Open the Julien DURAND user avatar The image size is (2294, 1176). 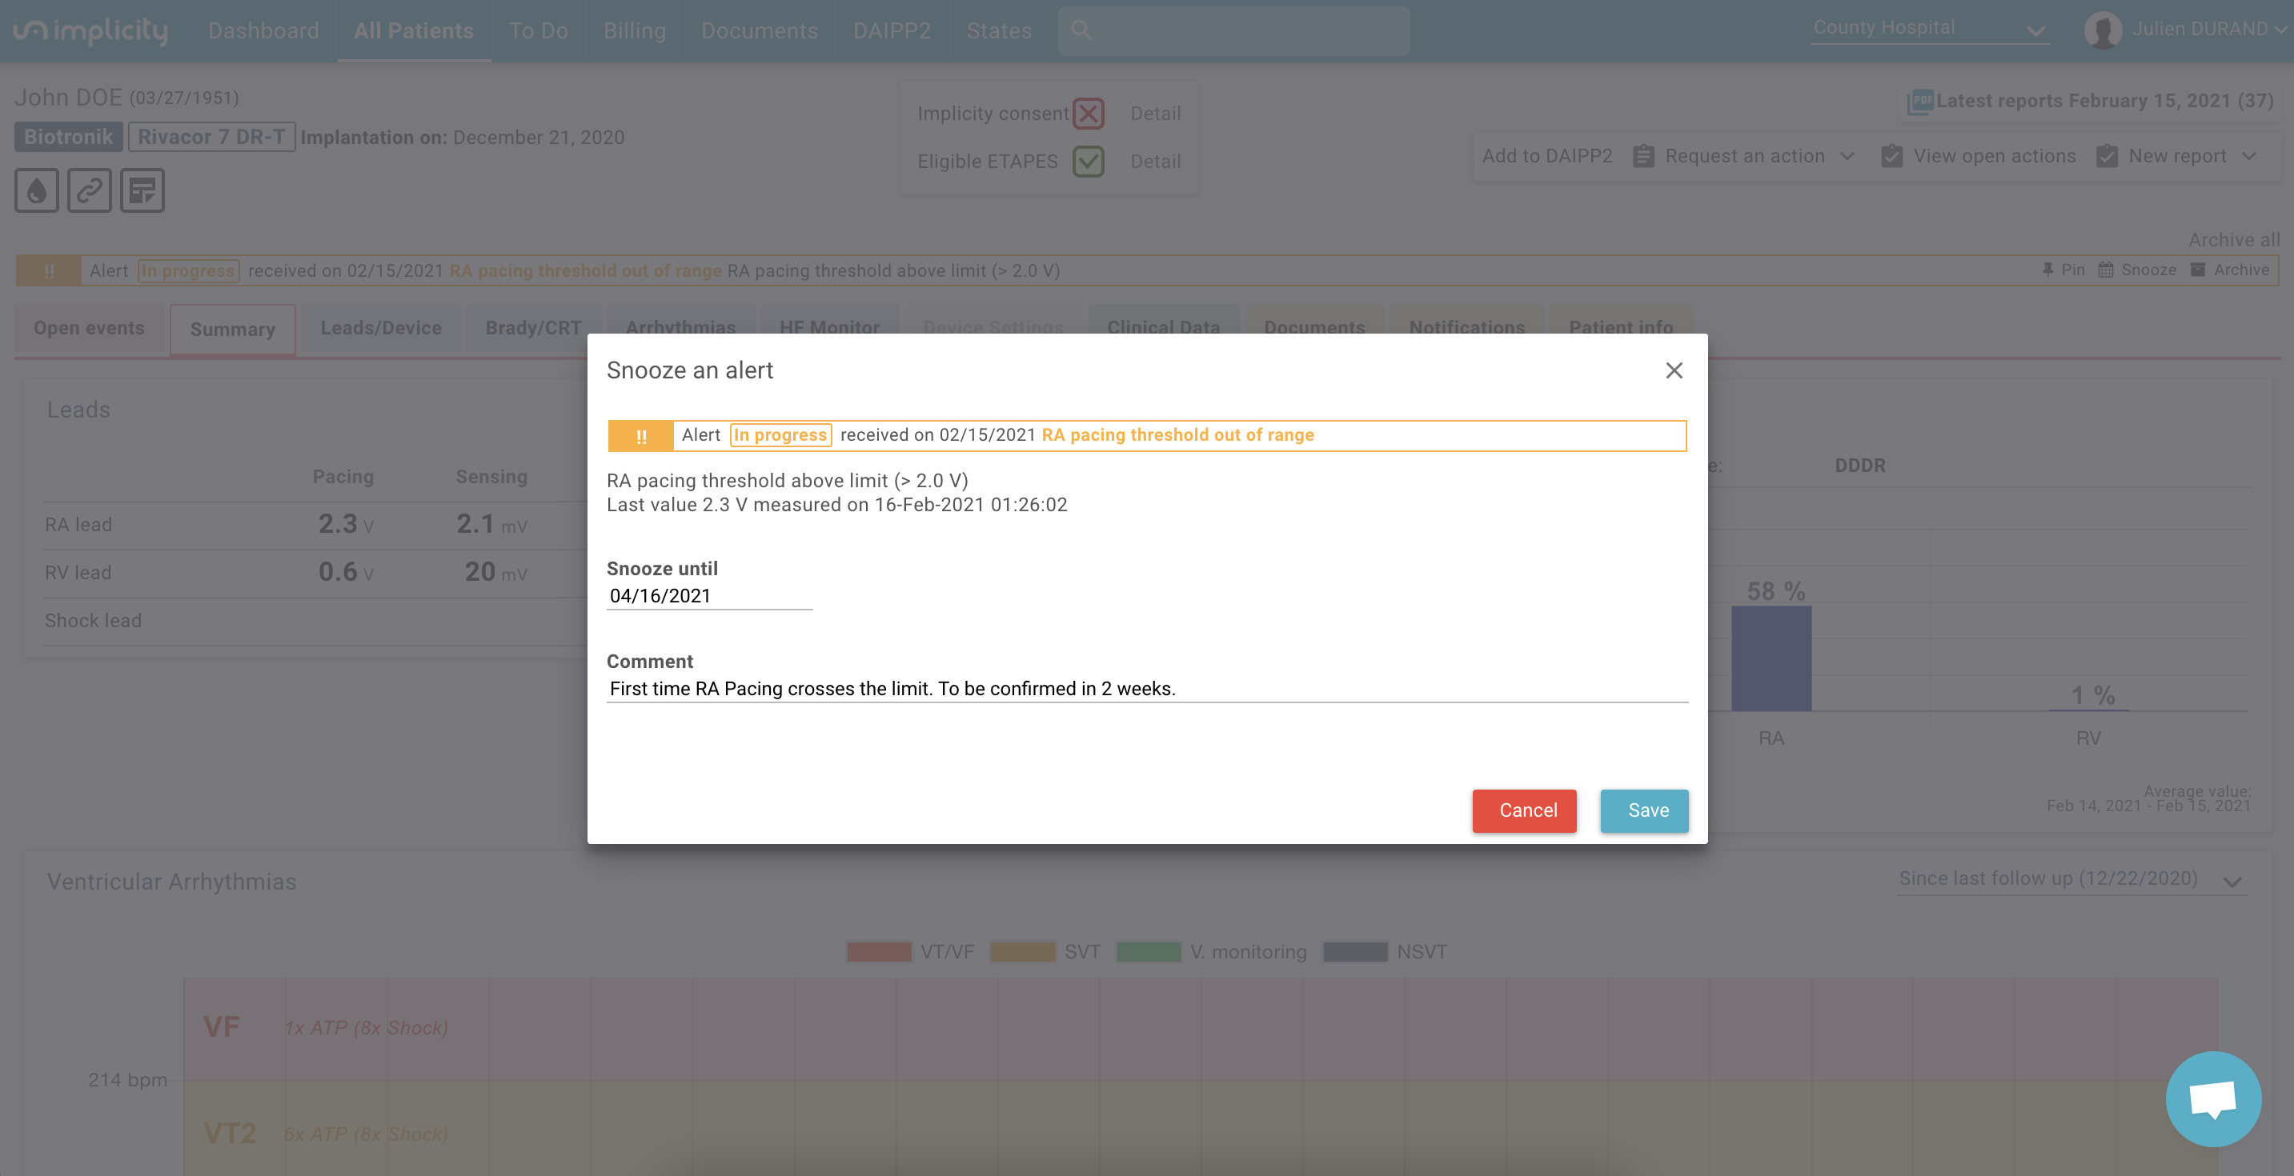tap(2103, 30)
